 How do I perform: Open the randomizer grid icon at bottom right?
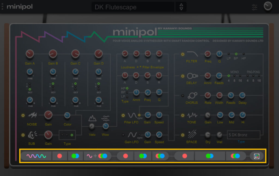[256, 156]
